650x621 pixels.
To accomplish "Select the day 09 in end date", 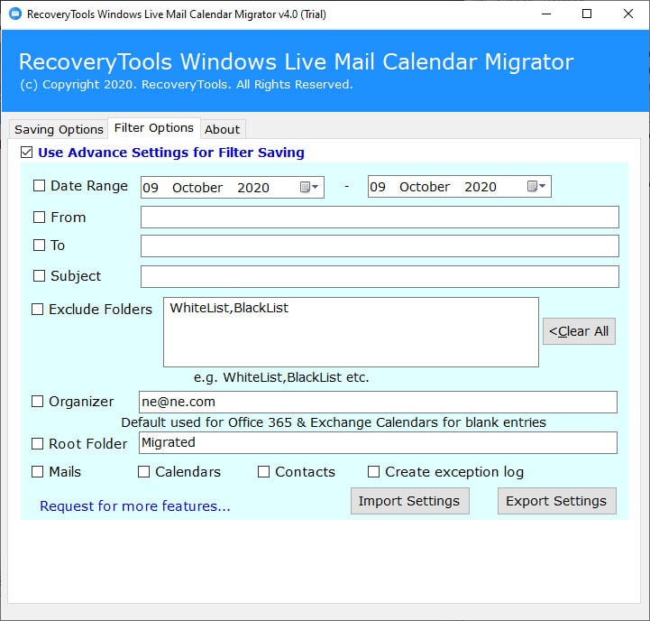I will pos(378,187).
